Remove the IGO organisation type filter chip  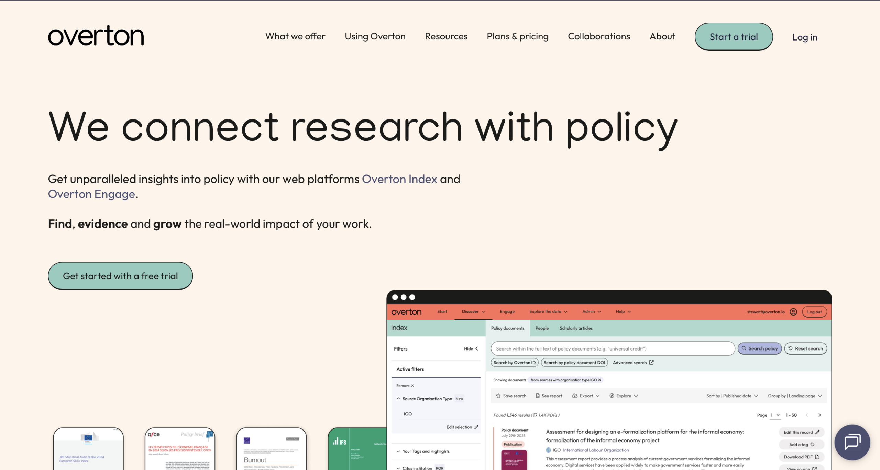(599, 380)
